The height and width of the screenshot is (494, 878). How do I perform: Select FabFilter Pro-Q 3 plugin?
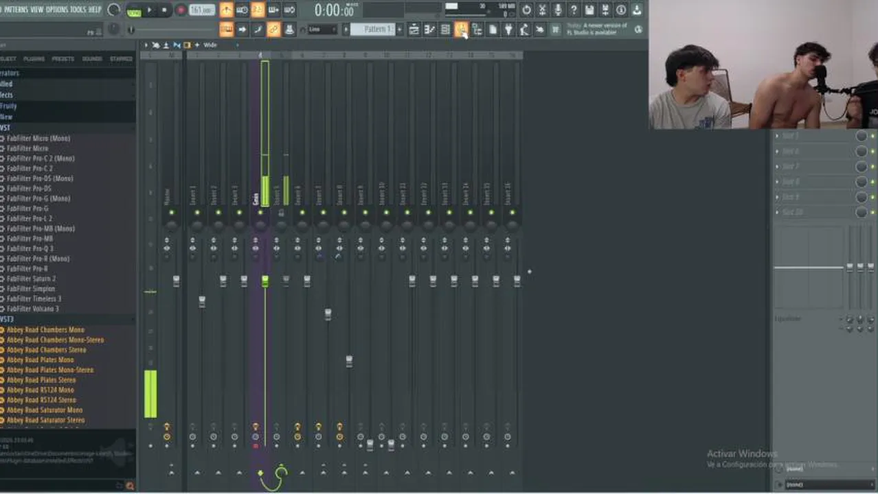pos(30,248)
